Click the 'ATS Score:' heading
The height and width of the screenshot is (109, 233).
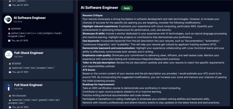(x=89, y=70)
